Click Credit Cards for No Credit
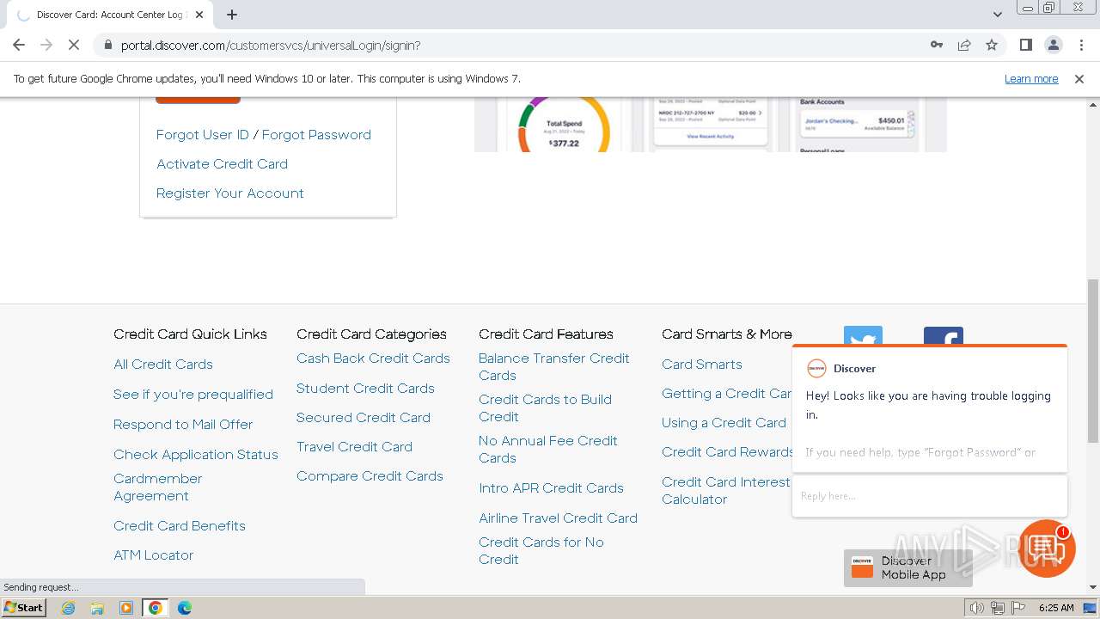Image resolution: width=1100 pixels, height=619 pixels. pyautogui.click(x=541, y=551)
